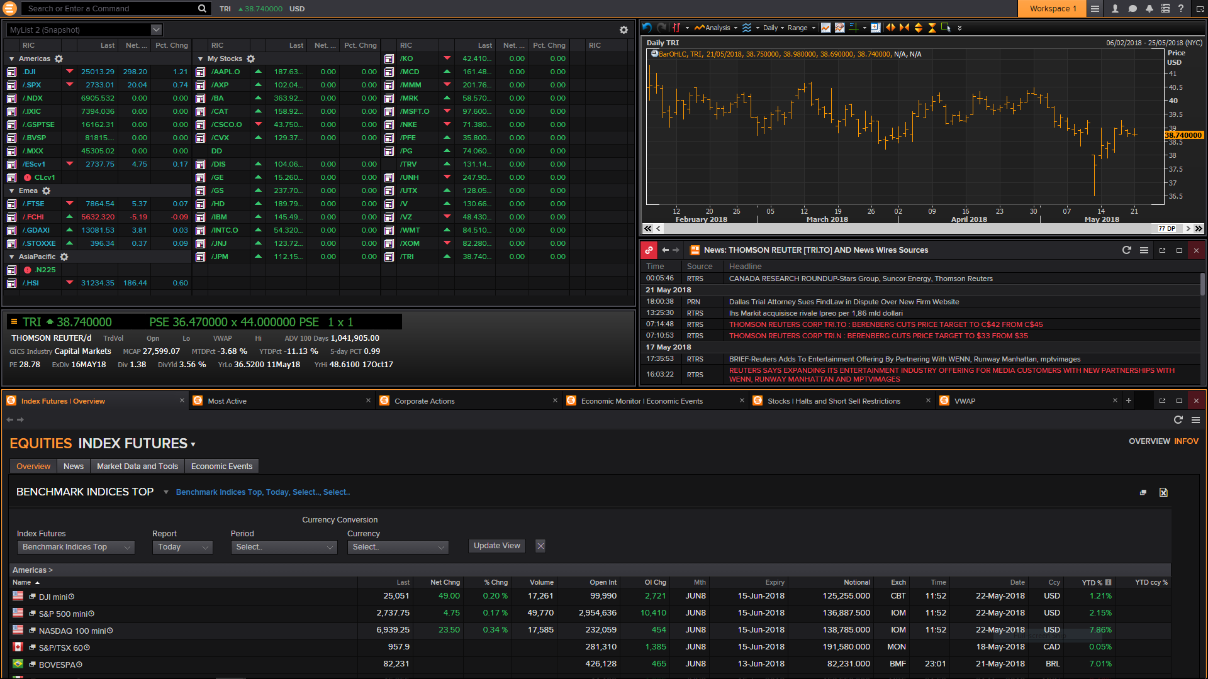This screenshot has height=679, width=1208.
Task: Collapse the Americas group in MyList
Action: tap(12, 58)
